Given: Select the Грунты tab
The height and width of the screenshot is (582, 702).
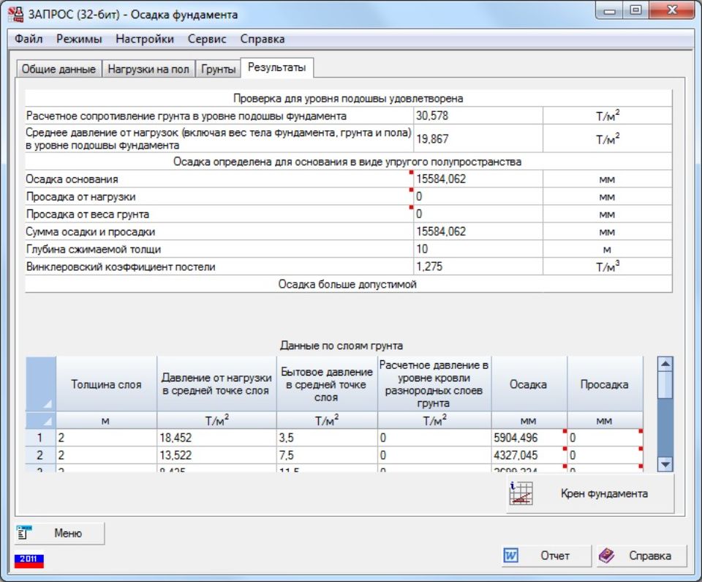Looking at the screenshot, I should [x=219, y=70].
